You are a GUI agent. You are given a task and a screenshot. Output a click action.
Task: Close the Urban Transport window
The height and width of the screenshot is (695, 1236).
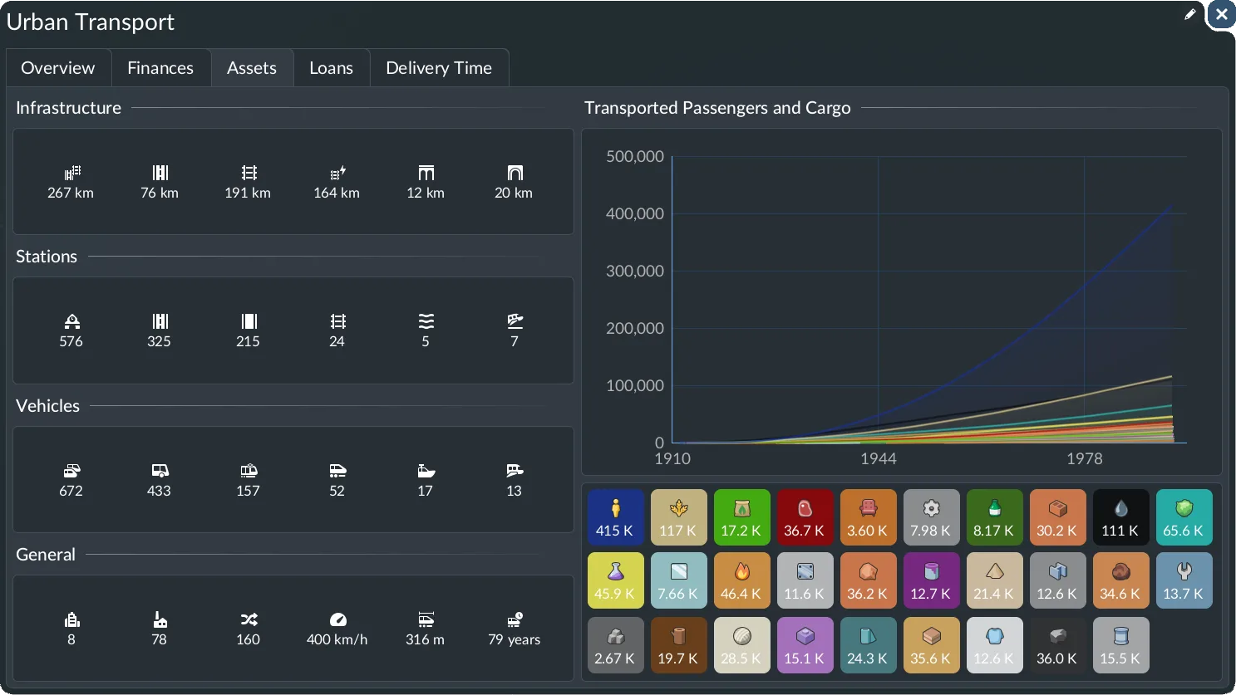pyautogui.click(x=1221, y=14)
